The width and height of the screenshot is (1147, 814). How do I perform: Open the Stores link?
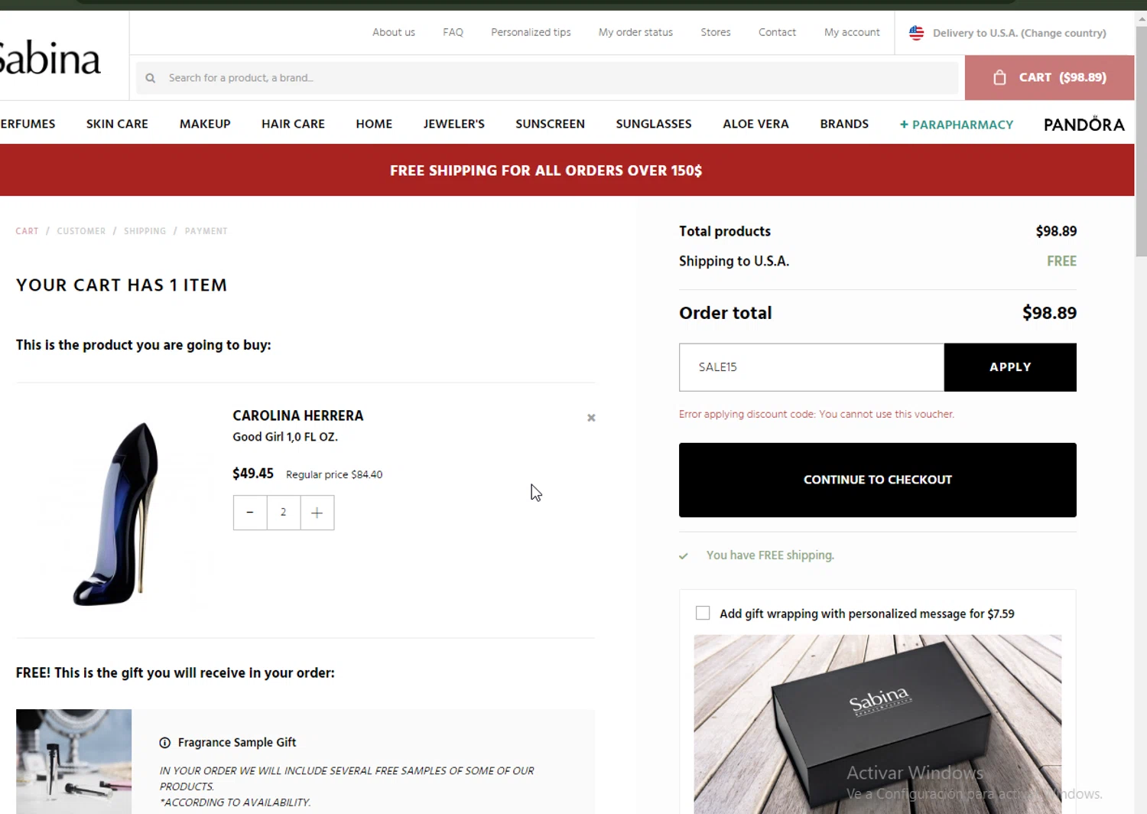click(x=716, y=32)
